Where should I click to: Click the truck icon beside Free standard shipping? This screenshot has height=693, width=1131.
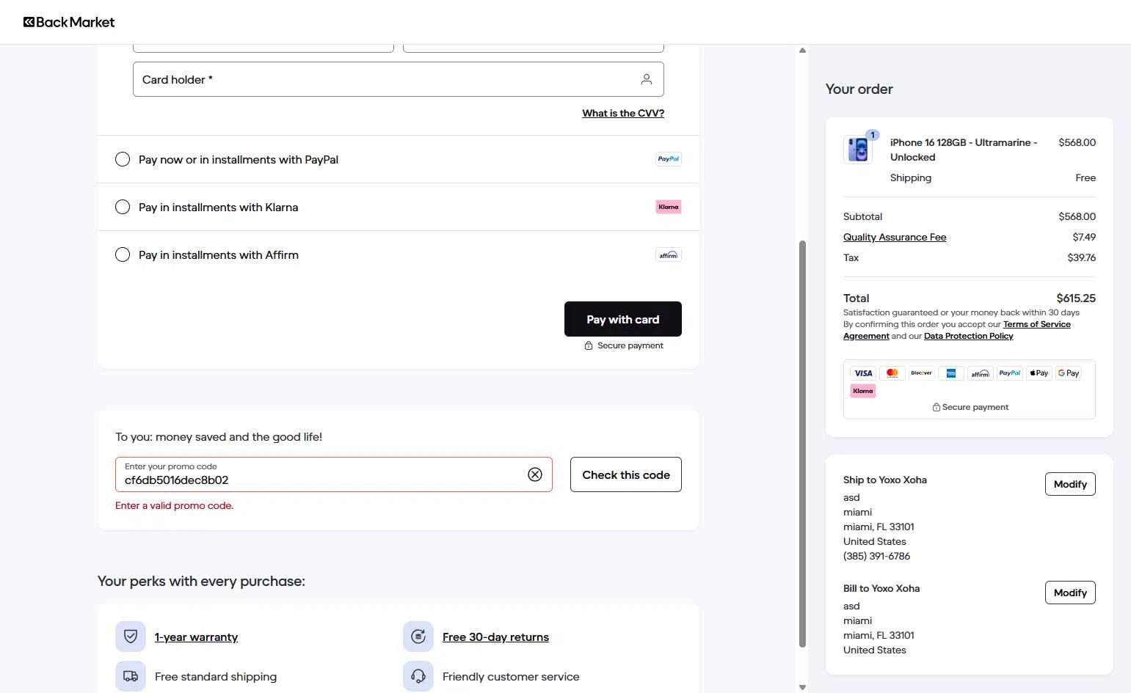(x=131, y=676)
